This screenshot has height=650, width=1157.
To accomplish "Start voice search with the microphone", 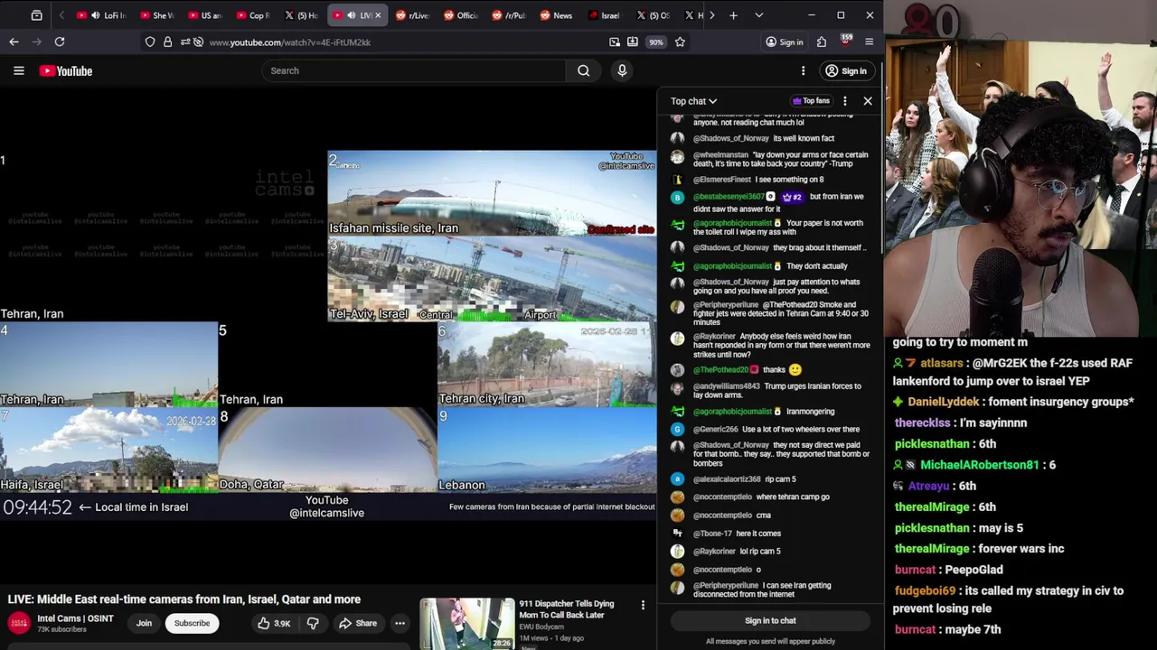I will [622, 70].
